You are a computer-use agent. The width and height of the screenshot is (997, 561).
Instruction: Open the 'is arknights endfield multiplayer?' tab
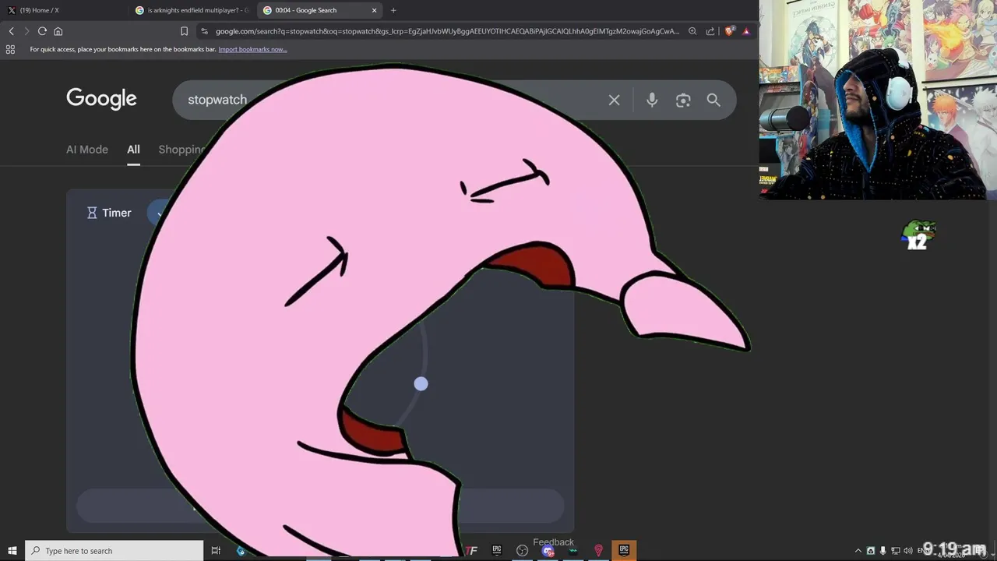coord(192,10)
